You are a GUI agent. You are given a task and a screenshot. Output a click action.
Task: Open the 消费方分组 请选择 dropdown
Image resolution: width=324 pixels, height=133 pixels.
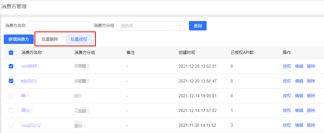pyautogui.click(x=150, y=26)
